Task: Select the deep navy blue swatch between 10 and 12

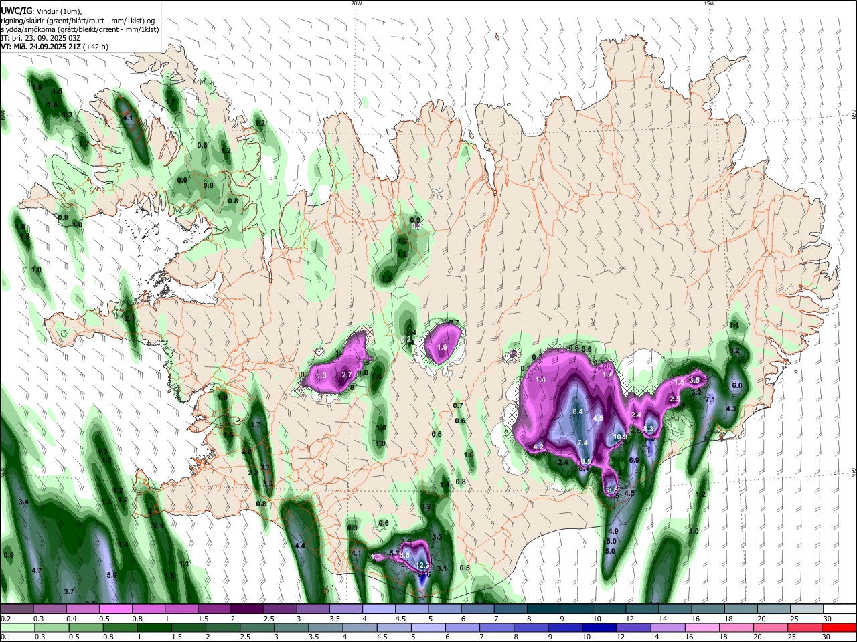Action: pos(600,627)
